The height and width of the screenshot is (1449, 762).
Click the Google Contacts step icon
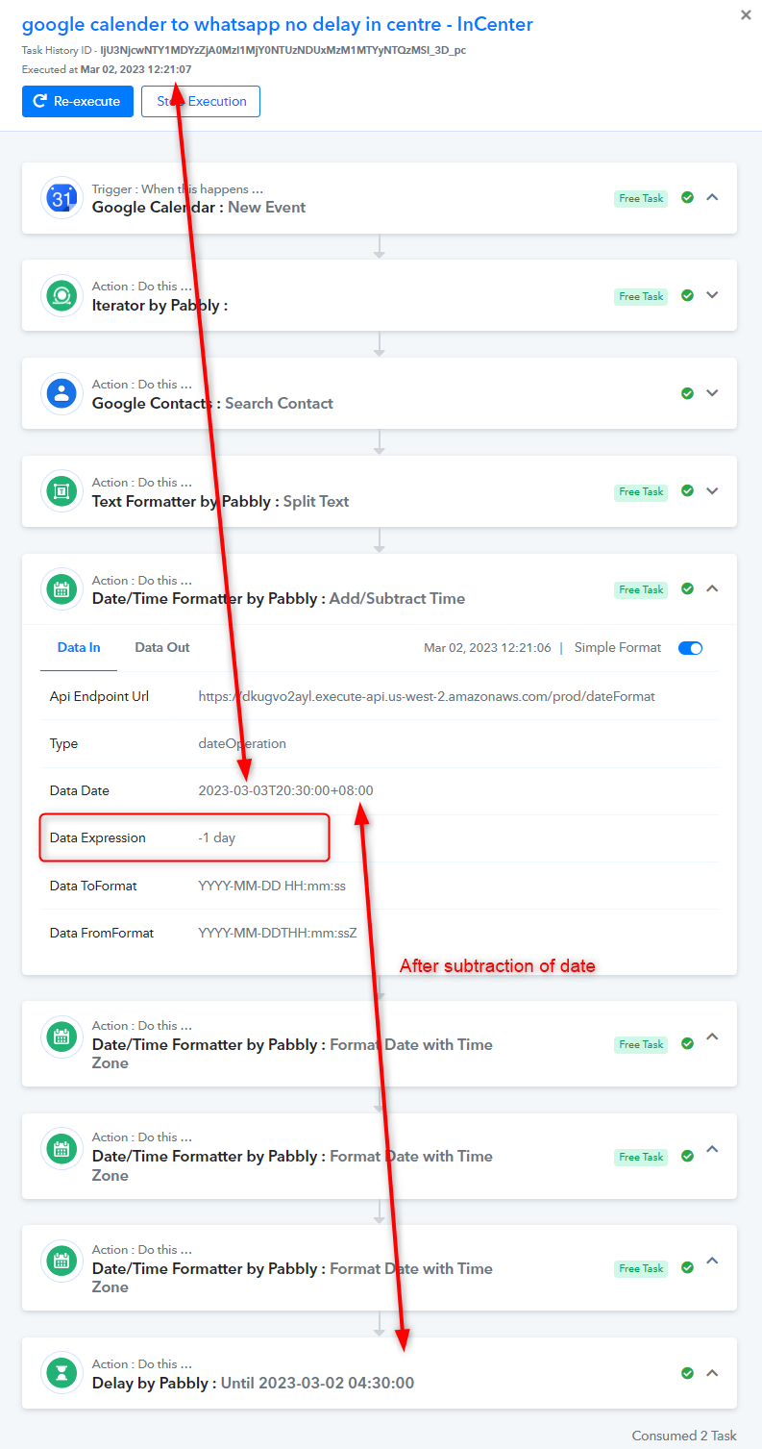(61, 393)
